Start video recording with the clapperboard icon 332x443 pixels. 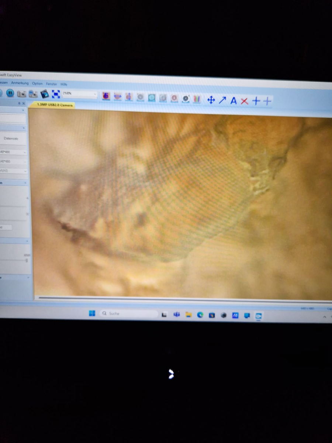tap(45, 94)
